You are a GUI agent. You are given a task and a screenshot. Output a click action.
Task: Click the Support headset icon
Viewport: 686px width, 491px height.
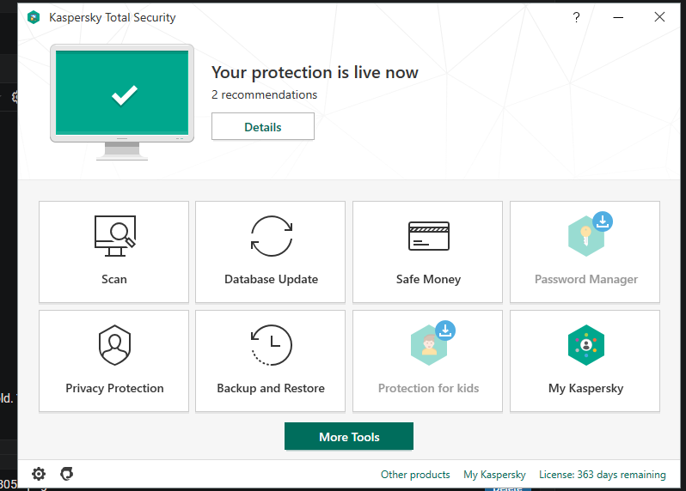(66, 474)
